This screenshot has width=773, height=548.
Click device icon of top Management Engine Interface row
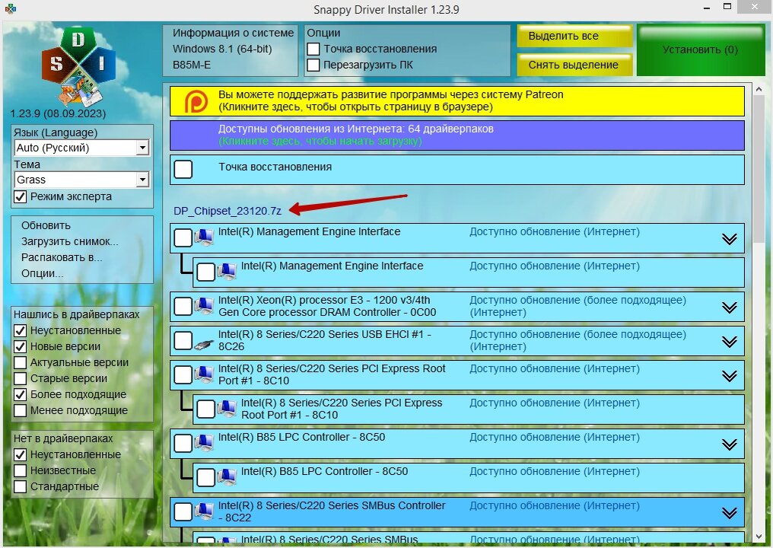point(204,237)
